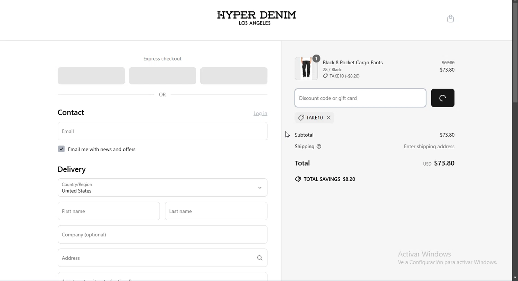Click the shipping info help icon

pos(319,147)
